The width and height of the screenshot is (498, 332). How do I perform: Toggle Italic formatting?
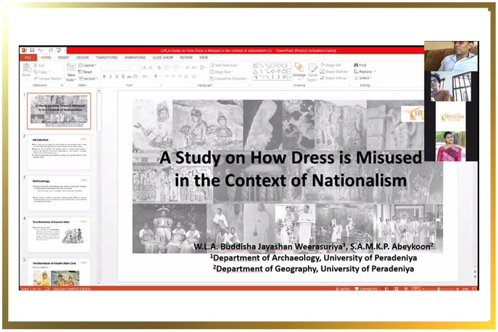coord(111,76)
